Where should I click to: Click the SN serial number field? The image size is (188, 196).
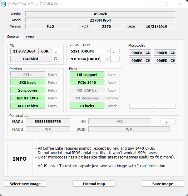[120, 121]
